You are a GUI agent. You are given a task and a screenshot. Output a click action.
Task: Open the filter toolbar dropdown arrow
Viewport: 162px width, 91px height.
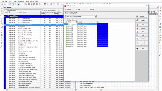click(x=56, y=4)
